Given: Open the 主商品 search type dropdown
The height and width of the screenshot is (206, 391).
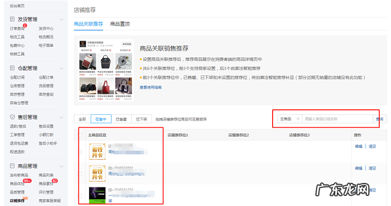Looking at the screenshot, I should pyautogui.click(x=290, y=119).
